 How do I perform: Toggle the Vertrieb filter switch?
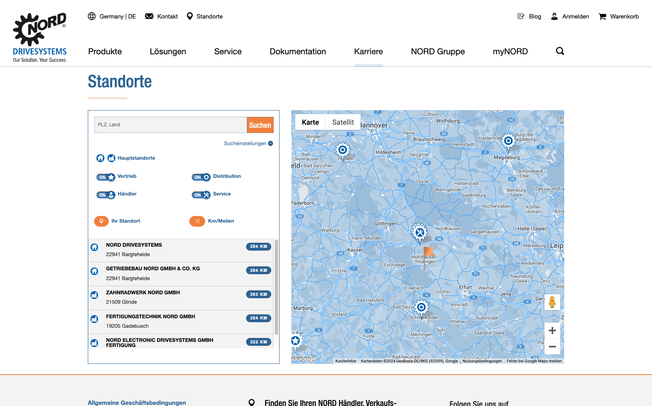point(106,177)
